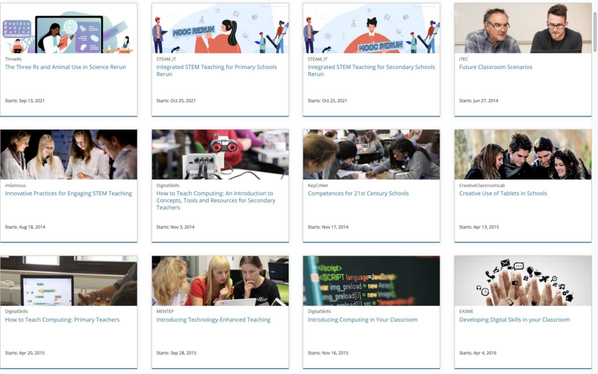Click the CreativeClassroomLab students photo
The height and width of the screenshot is (374, 598).
coord(523,155)
